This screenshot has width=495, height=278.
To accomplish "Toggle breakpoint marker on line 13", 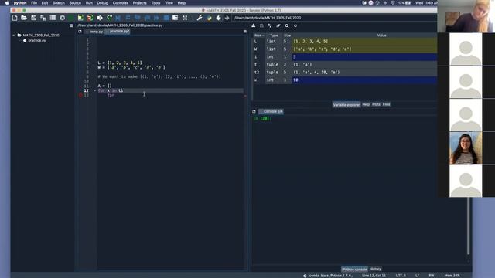I will pos(80,95).
